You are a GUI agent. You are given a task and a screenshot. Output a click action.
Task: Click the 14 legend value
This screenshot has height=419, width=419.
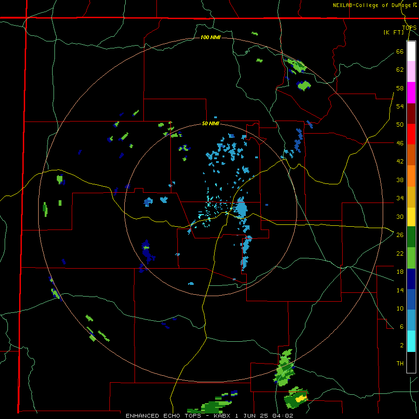click(x=400, y=290)
